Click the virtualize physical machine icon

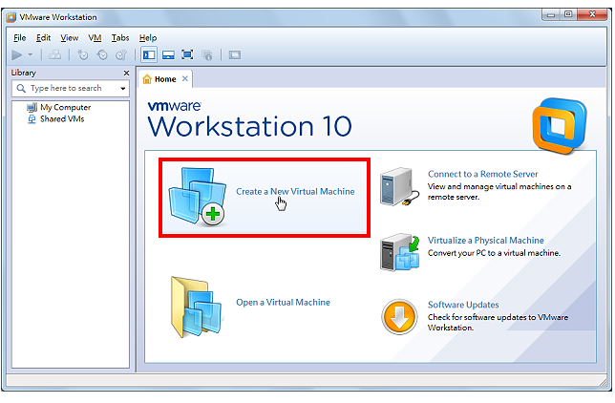point(400,252)
